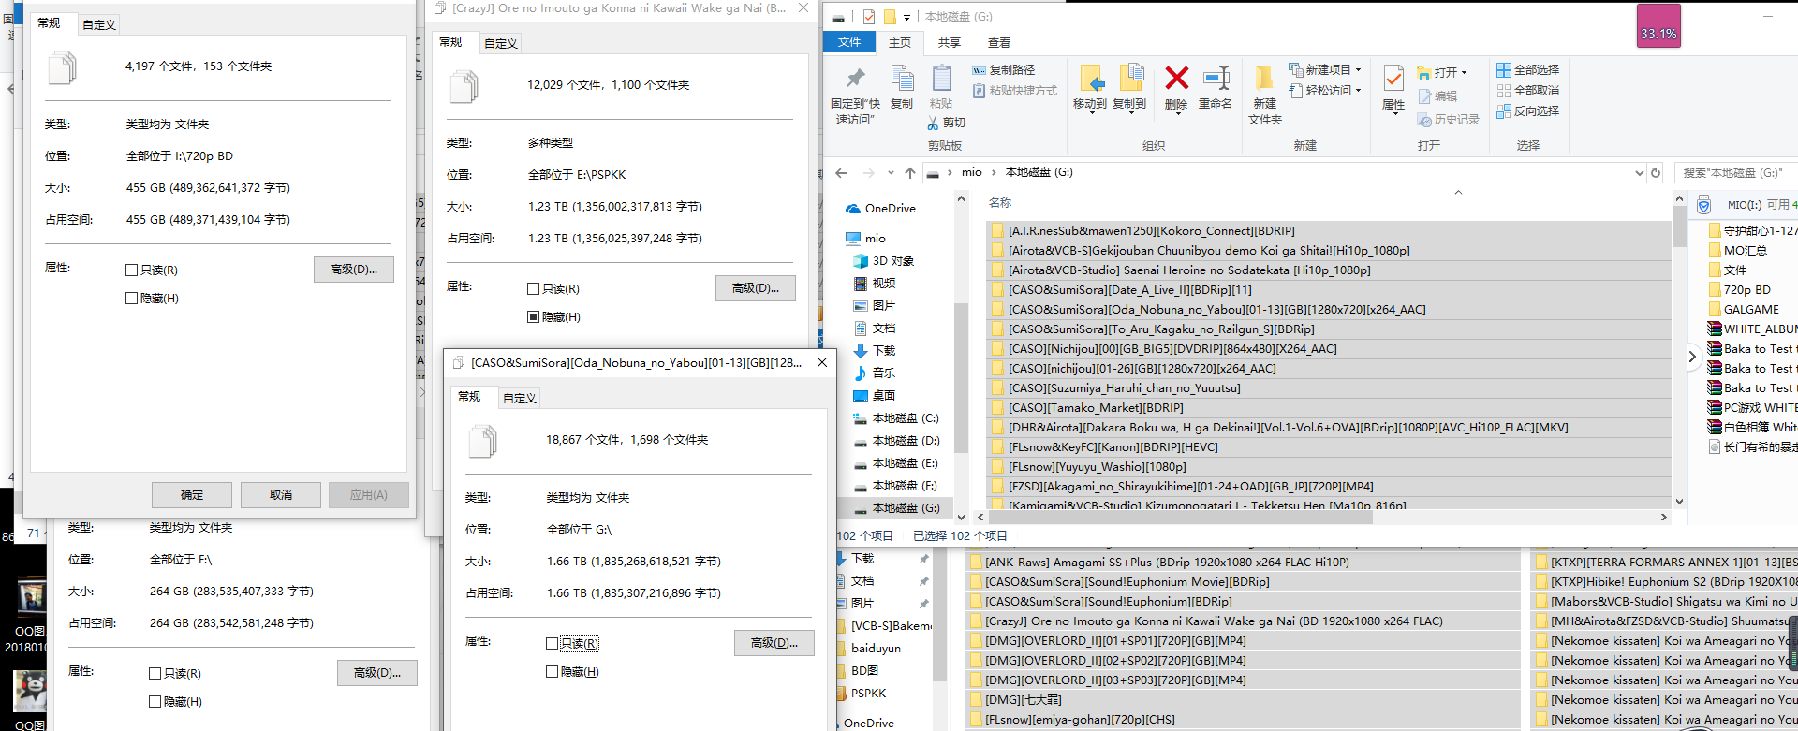Select Paste Shortcut (粘贴快捷方式) in ribbon
Image resolution: width=1798 pixels, height=731 pixels.
point(1014,91)
